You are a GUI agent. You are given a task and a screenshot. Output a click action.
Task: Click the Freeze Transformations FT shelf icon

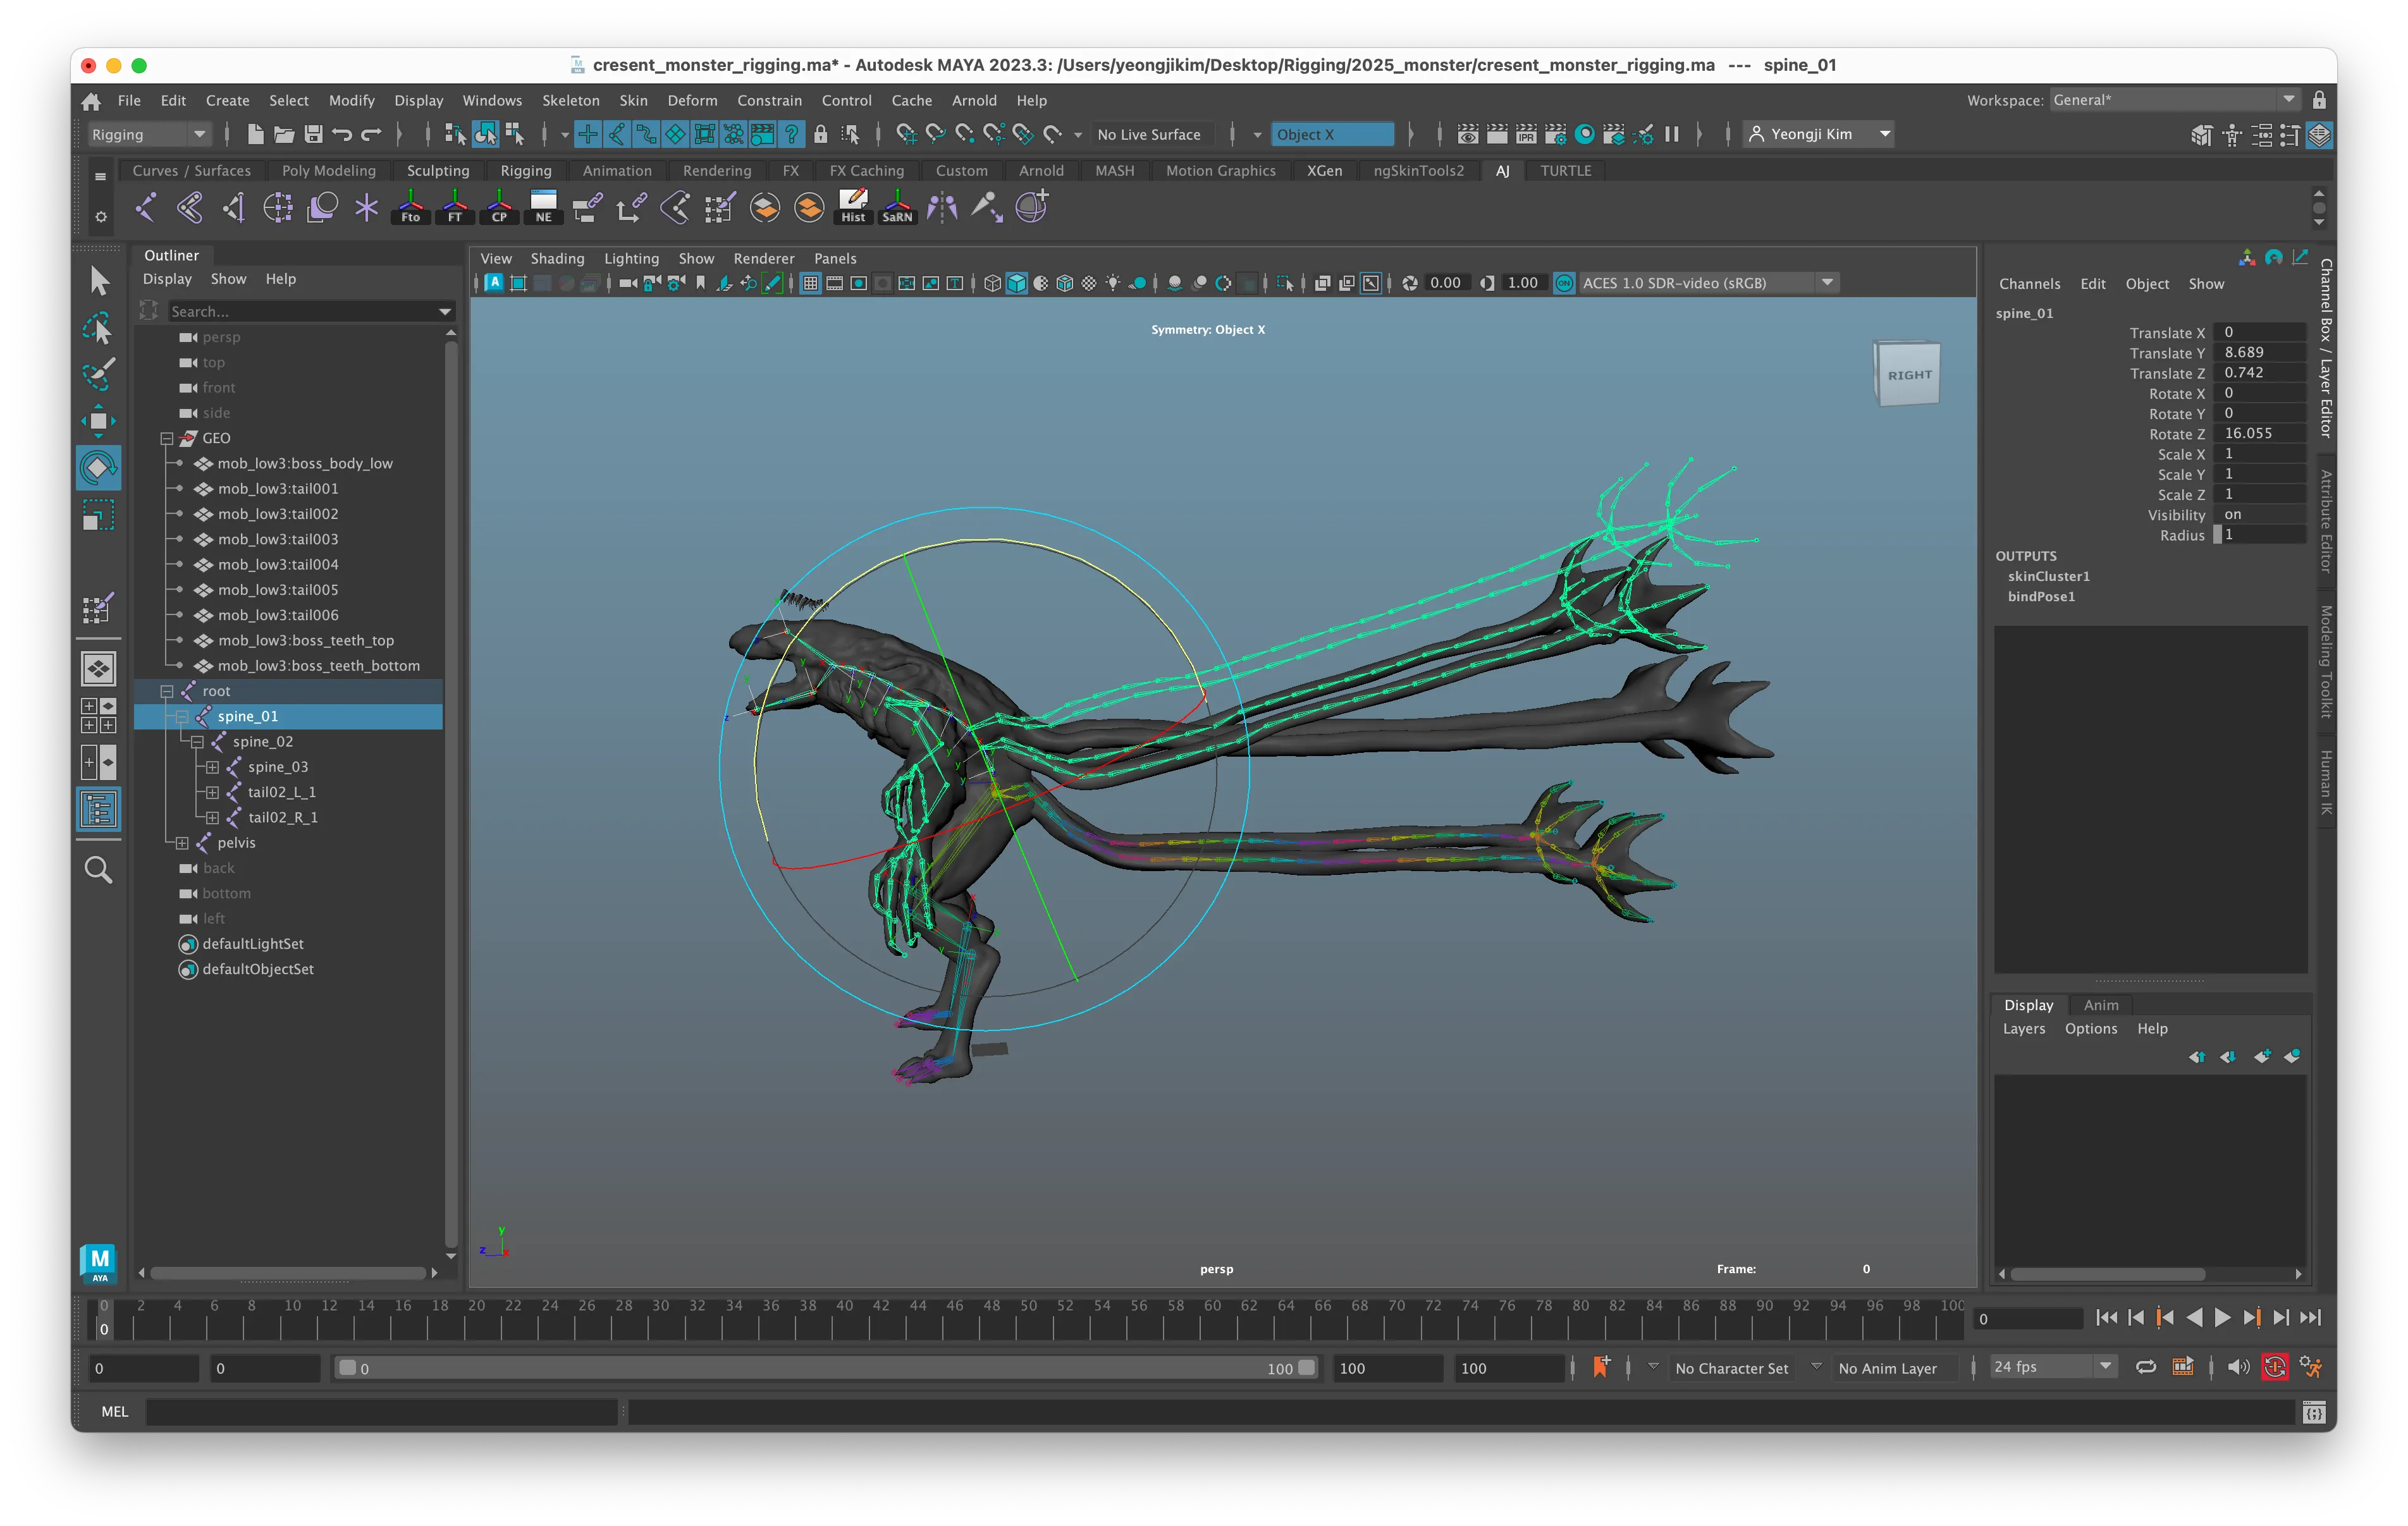[455, 207]
